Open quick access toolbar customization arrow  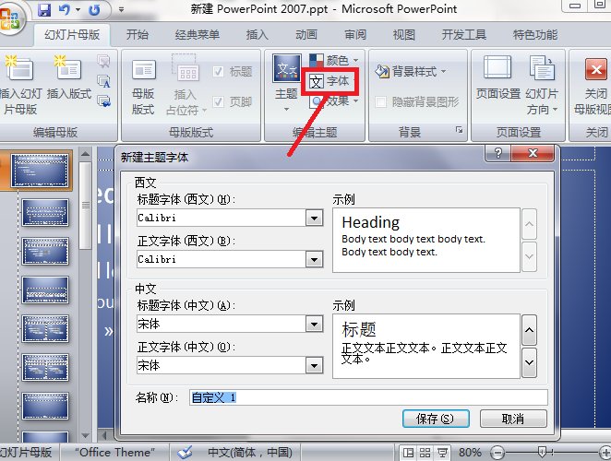[121, 9]
